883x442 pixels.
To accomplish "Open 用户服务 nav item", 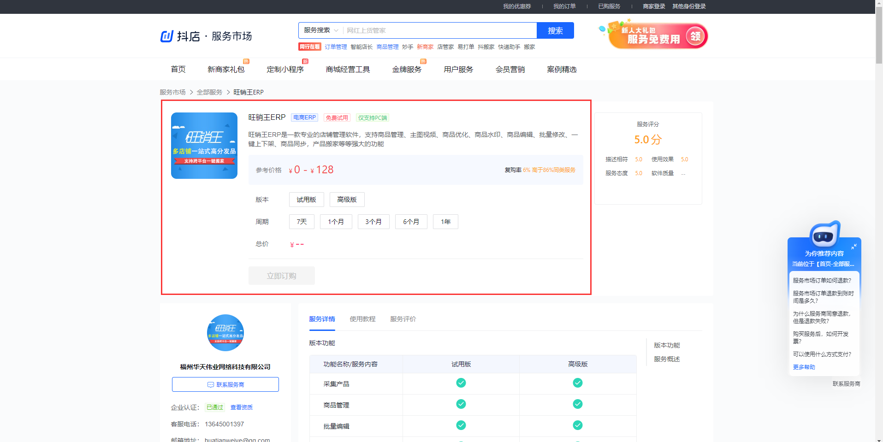I will pyautogui.click(x=458, y=69).
